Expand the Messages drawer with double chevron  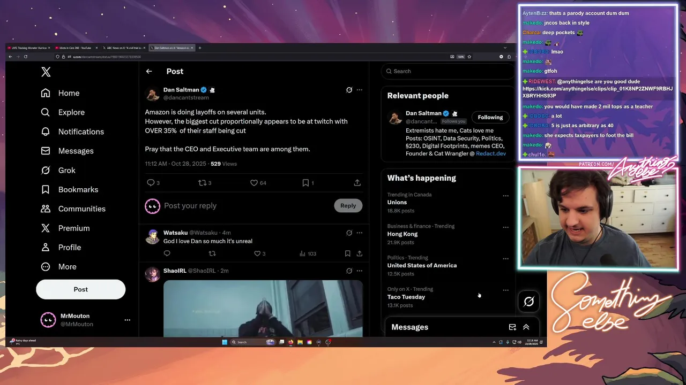coord(526,327)
